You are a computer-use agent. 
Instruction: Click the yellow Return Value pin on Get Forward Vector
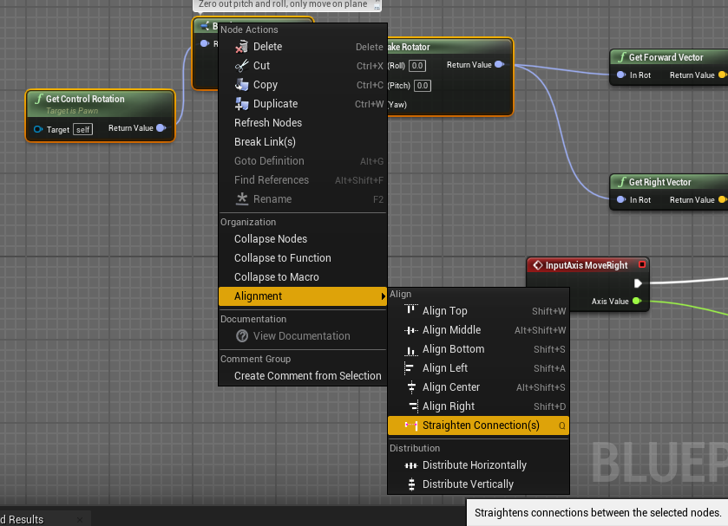723,75
